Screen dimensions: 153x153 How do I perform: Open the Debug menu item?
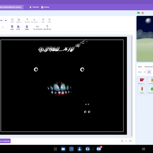[x=45, y=7]
